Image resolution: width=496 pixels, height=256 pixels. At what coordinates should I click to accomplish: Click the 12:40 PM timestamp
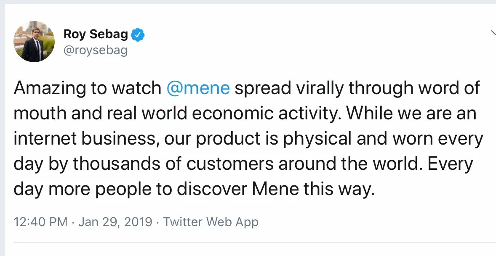(x=40, y=222)
